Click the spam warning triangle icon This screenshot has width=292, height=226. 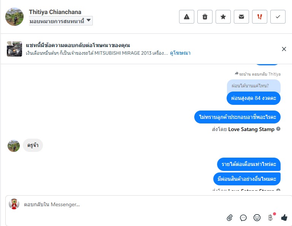[187, 17]
